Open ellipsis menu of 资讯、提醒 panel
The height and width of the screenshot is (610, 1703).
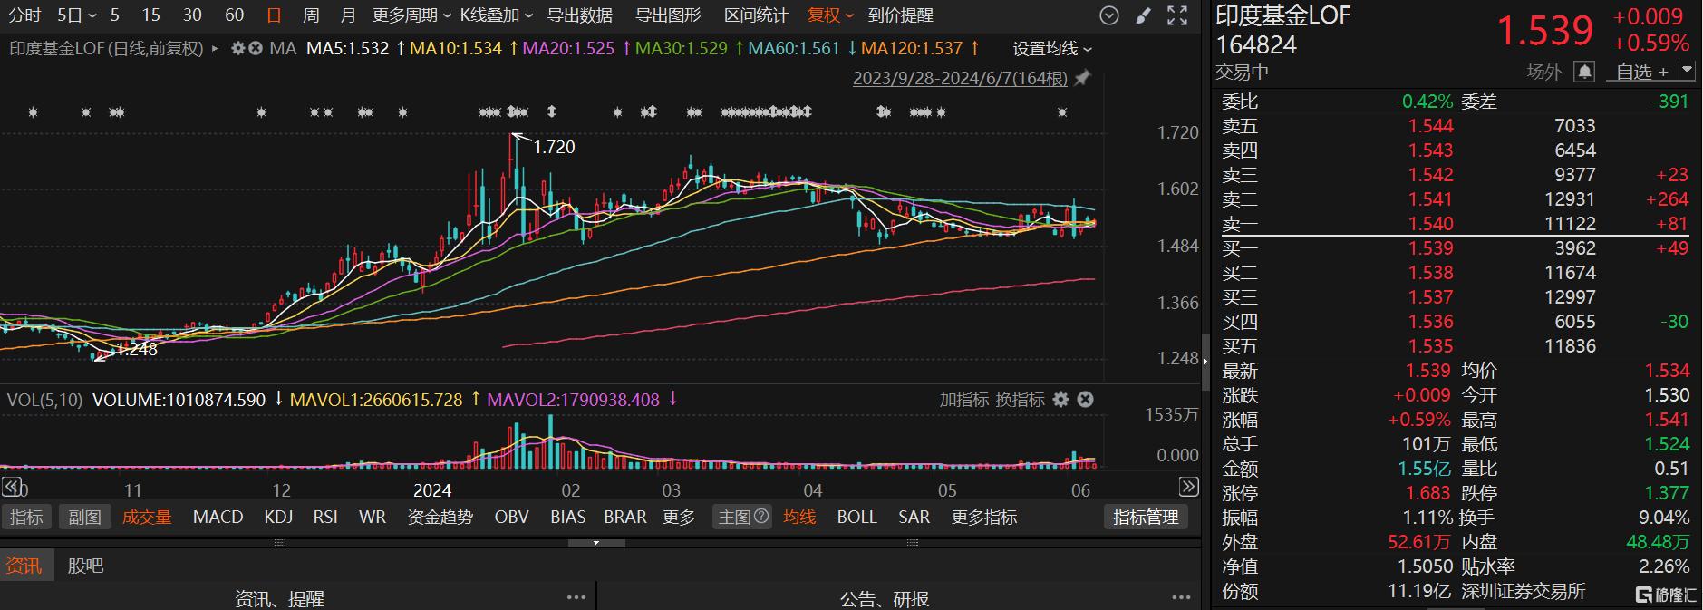pos(576,597)
